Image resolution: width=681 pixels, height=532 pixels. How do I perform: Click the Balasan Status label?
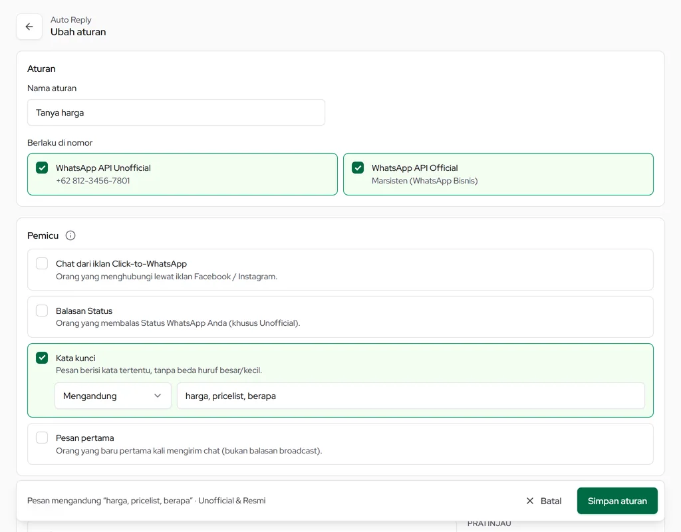click(x=84, y=311)
